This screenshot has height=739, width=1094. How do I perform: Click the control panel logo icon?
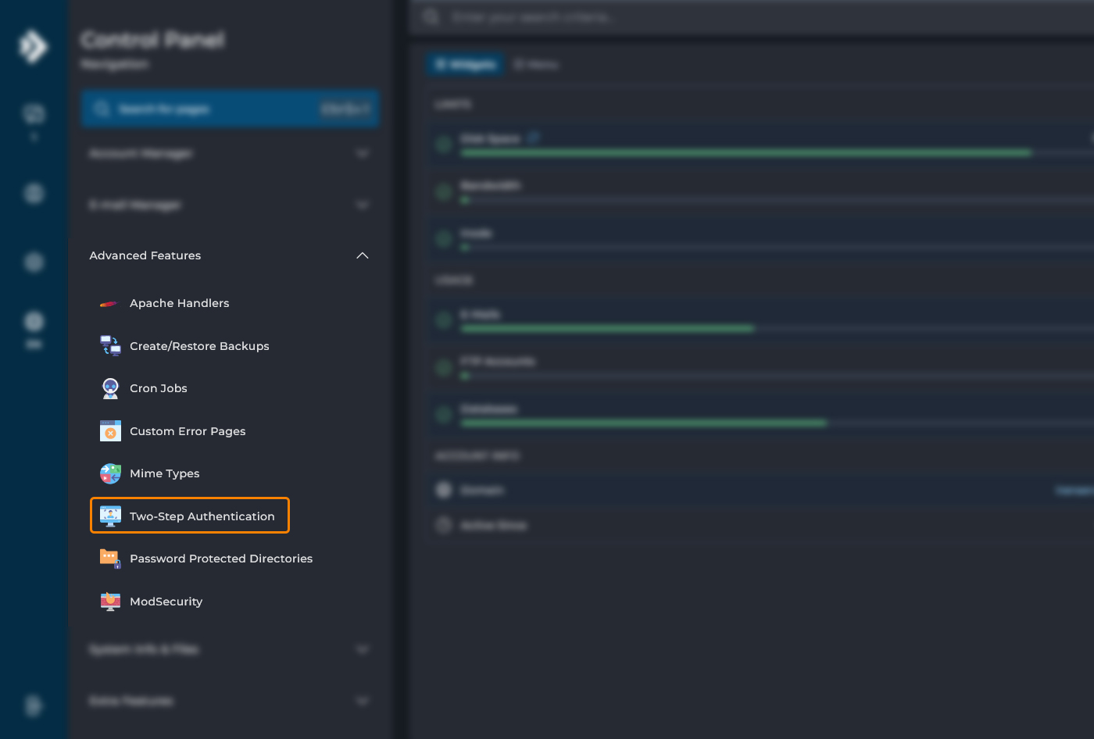[x=33, y=47]
